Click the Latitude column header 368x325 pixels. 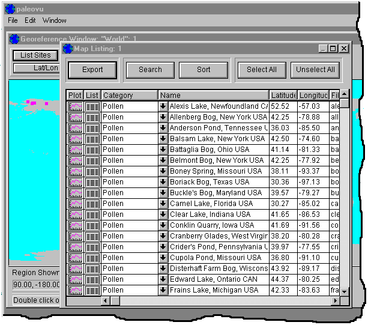pos(283,96)
